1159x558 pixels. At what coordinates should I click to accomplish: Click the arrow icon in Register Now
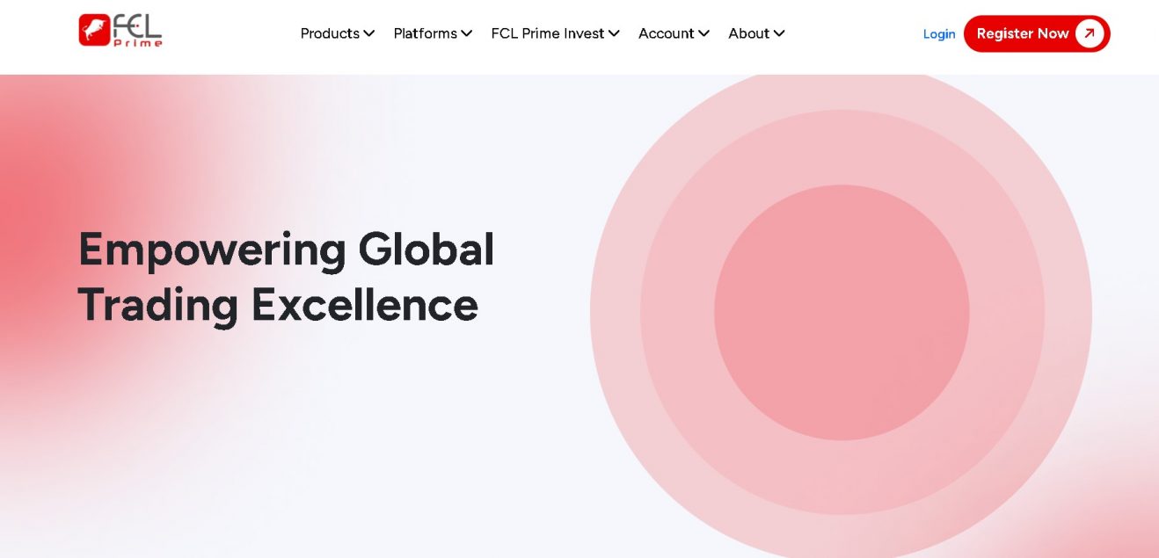click(x=1089, y=33)
